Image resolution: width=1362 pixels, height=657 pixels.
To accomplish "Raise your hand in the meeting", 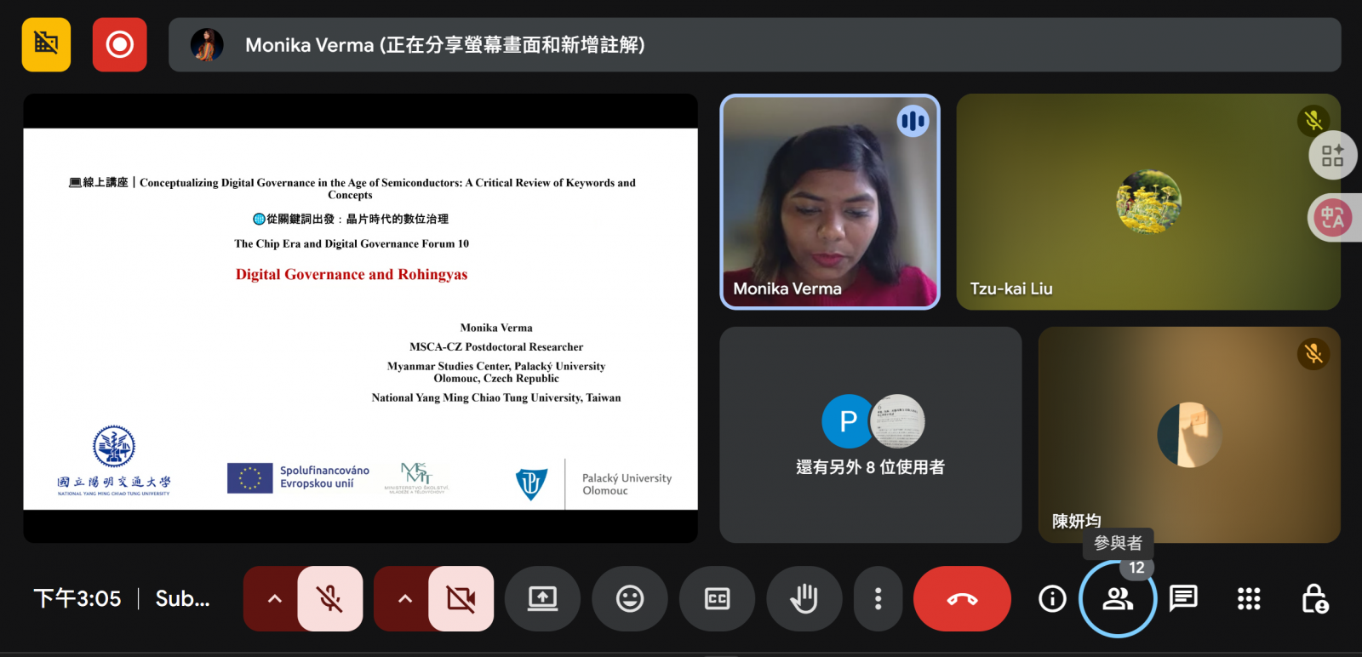I will point(804,599).
